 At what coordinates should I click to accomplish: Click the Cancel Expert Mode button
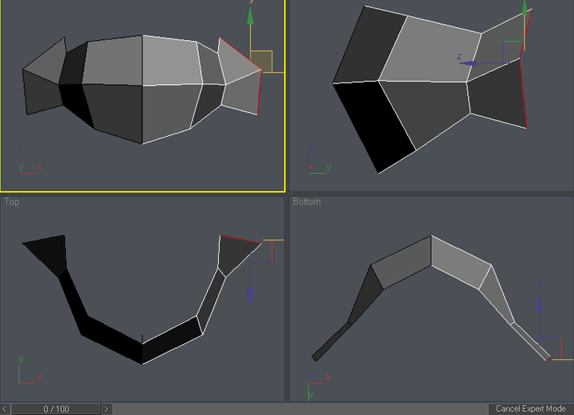(x=531, y=409)
